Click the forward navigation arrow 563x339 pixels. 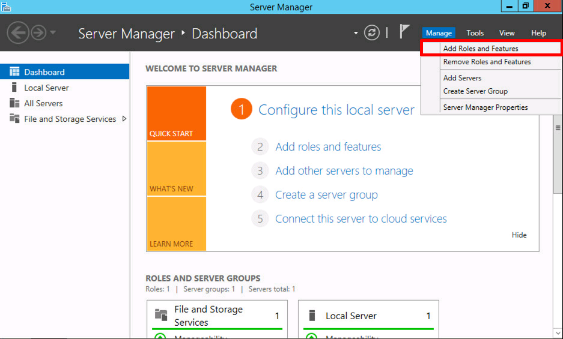pos(38,32)
